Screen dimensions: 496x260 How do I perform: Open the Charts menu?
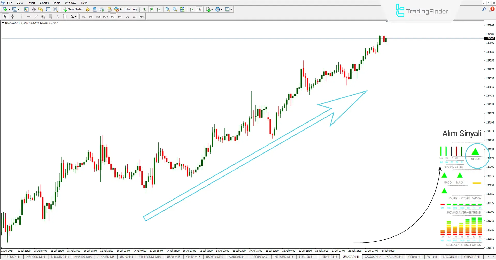44,3
